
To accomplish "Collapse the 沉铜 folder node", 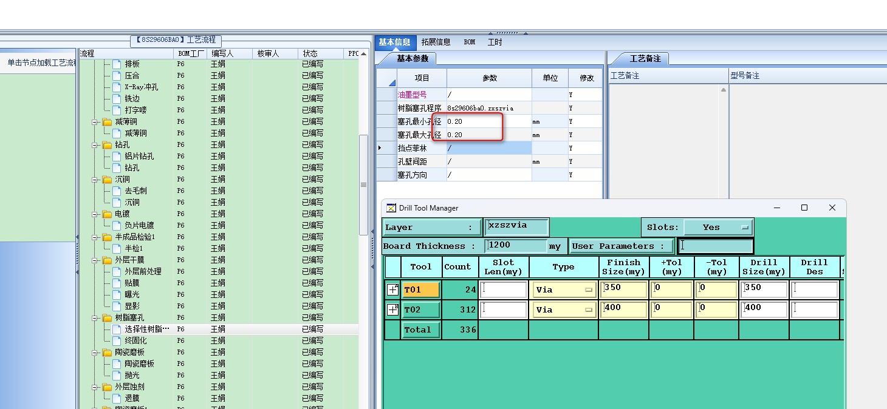I will tap(95, 179).
